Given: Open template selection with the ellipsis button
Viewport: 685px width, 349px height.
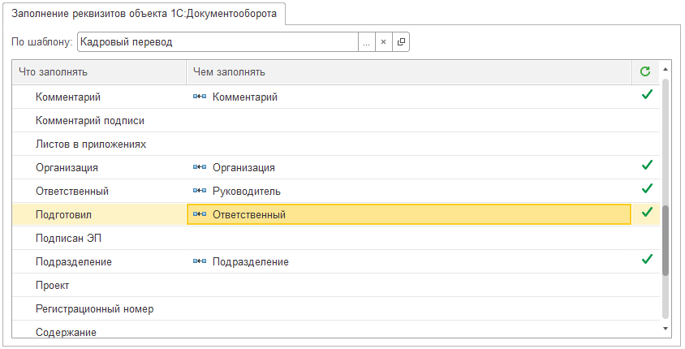Looking at the screenshot, I should click(x=367, y=42).
